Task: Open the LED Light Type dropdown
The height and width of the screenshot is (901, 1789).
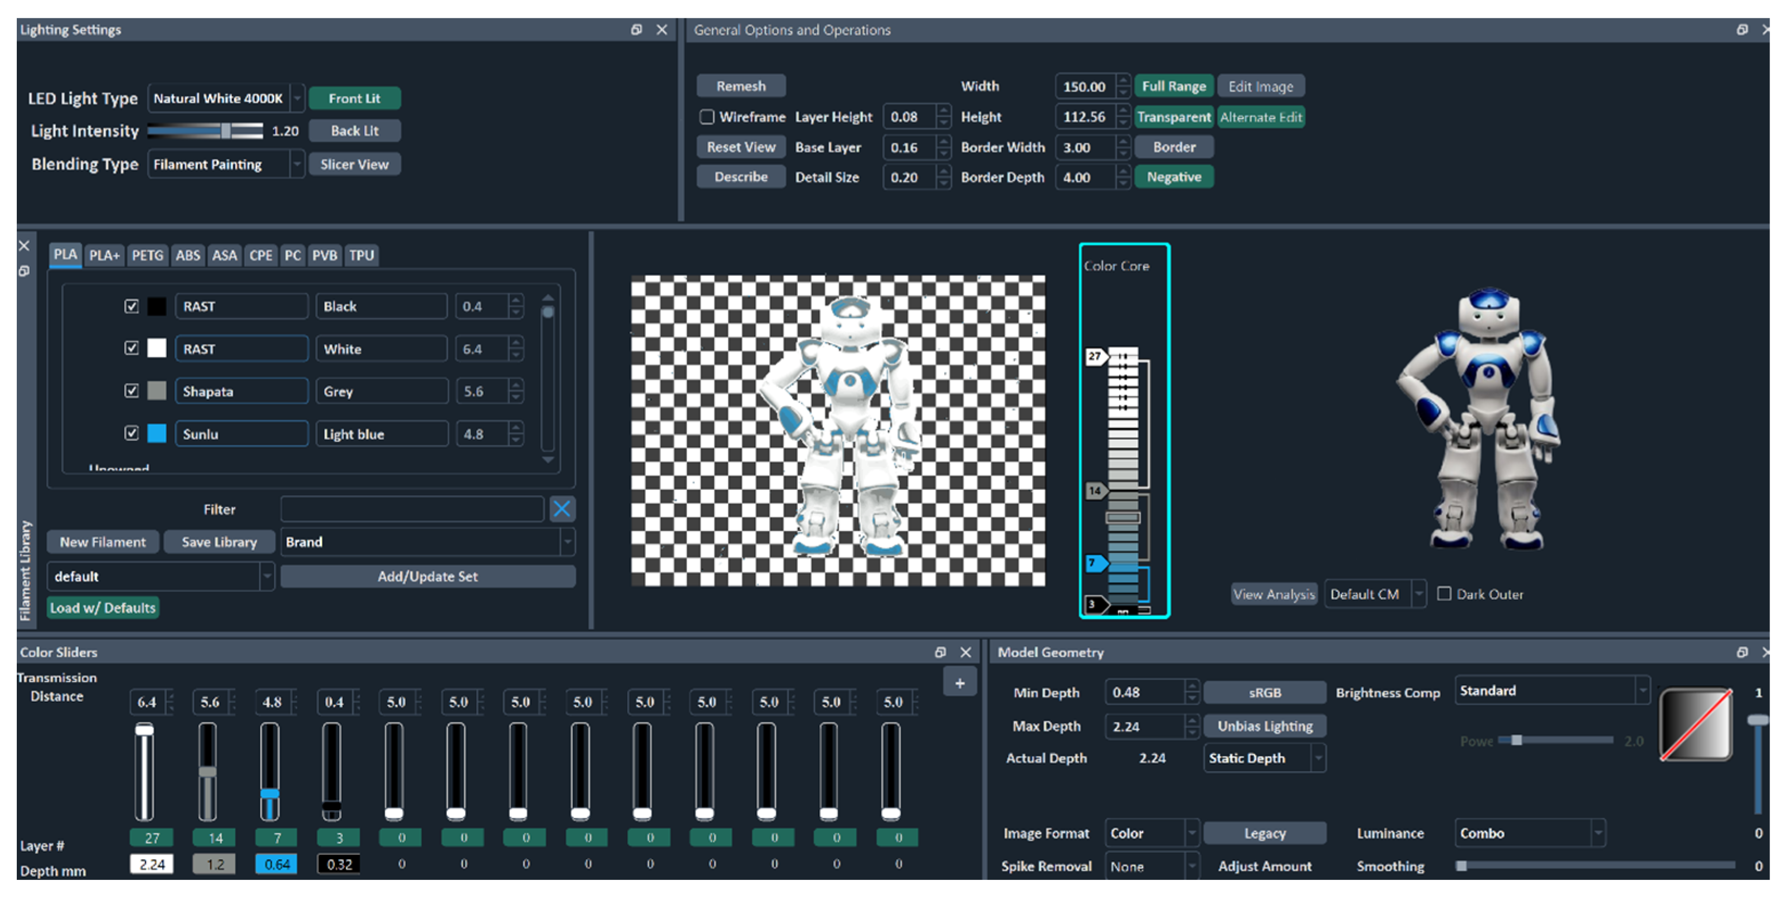Action: [297, 99]
